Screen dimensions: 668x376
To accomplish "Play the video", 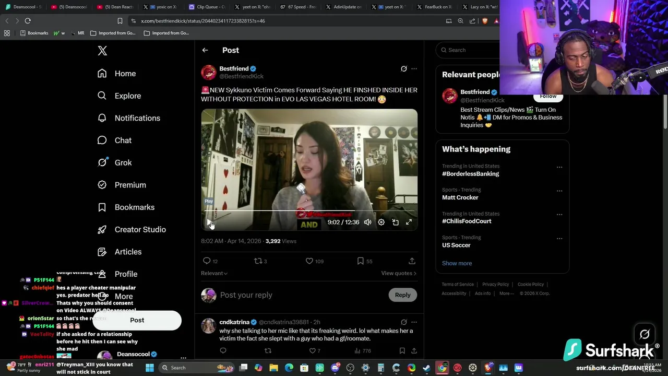I will [209, 222].
